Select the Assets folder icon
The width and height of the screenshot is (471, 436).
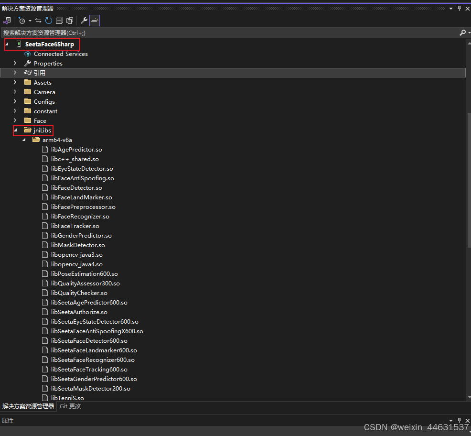pos(28,82)
